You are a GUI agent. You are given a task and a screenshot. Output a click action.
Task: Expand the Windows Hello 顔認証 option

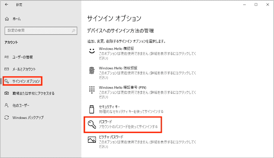coord(142,53)
